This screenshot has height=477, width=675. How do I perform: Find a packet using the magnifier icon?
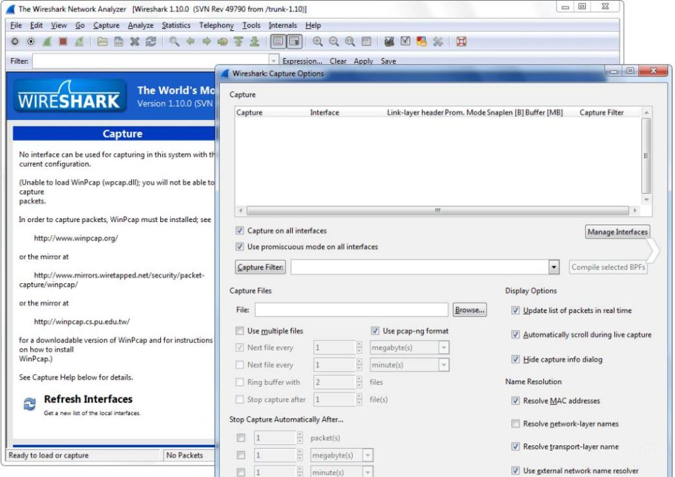point(174,42)
